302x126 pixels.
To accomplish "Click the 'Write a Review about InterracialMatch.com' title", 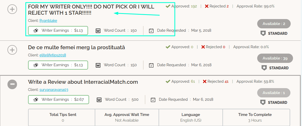I will point(83,82).
